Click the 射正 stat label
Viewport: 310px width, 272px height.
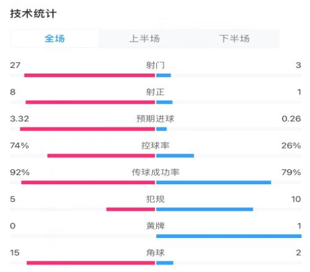click(x=155, y=92)
